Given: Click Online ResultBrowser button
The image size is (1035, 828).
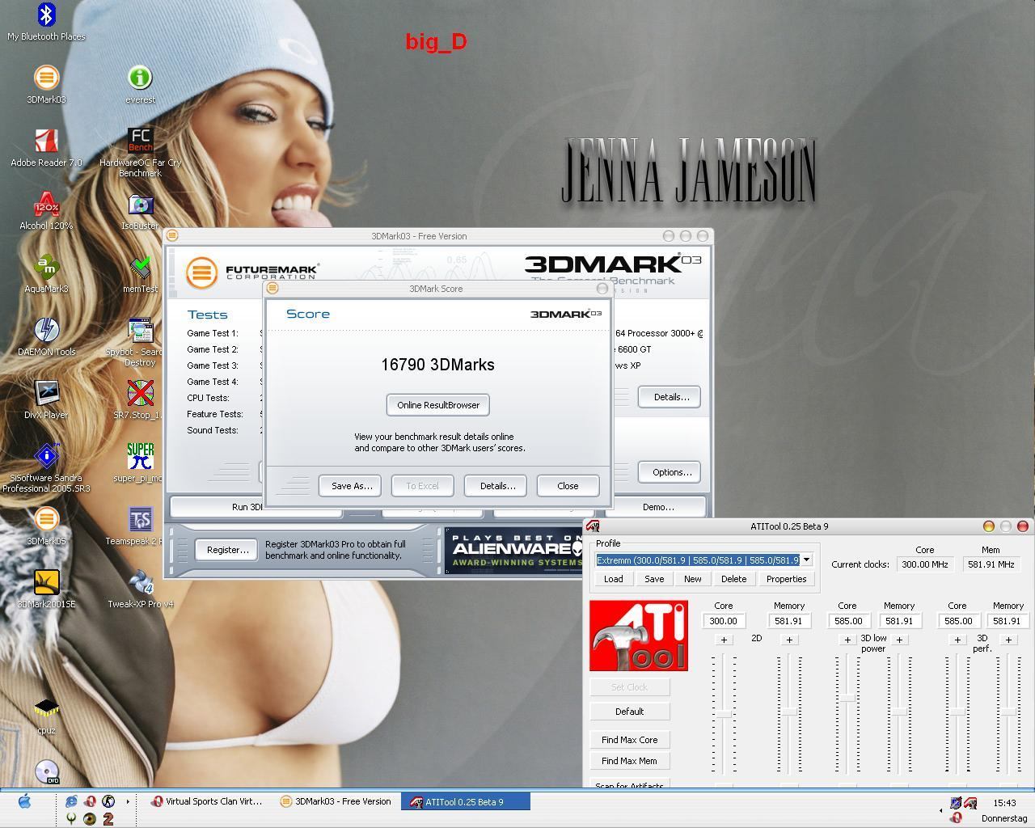Looking at the screenshot, I should click(x=438, y=405).
